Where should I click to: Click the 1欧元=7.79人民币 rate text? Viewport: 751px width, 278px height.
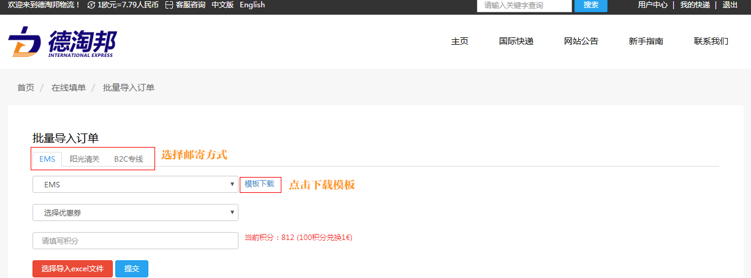click(128, 5)
